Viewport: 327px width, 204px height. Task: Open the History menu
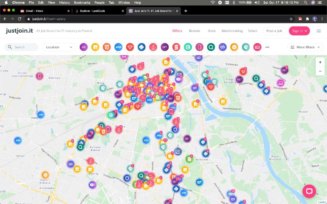(x=64, y=2)
